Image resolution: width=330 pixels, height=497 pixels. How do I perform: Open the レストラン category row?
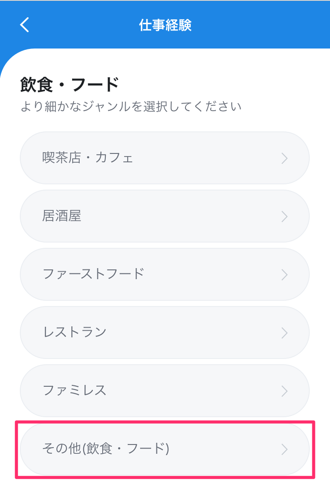point(165,333)
